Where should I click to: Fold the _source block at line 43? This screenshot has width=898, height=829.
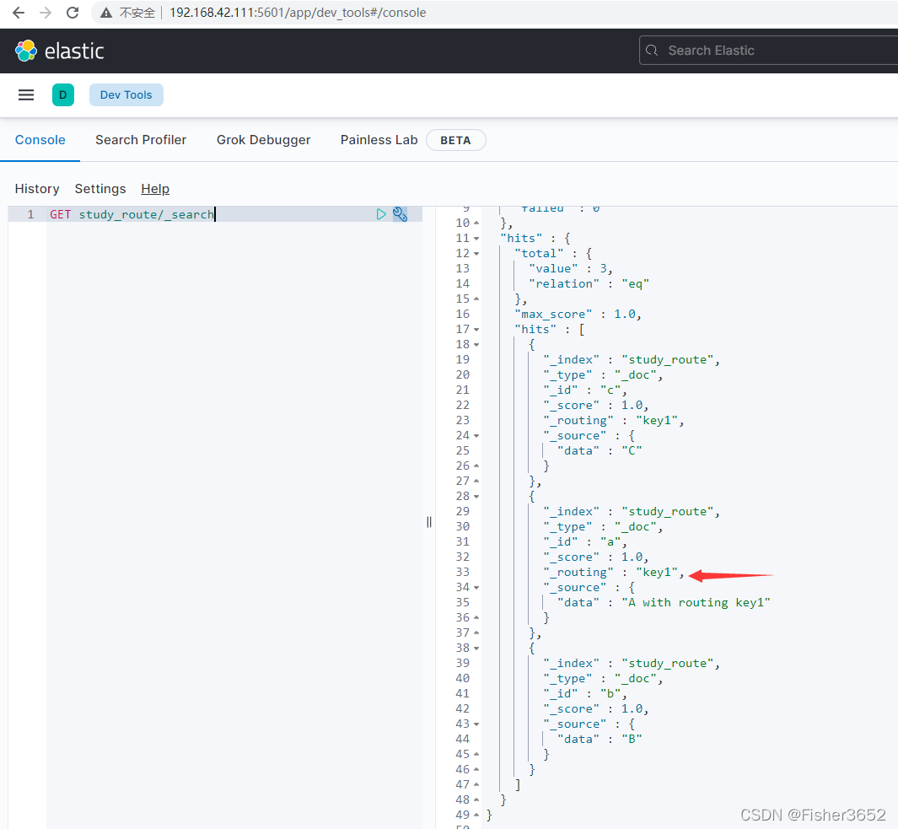[x=476, y=724]
